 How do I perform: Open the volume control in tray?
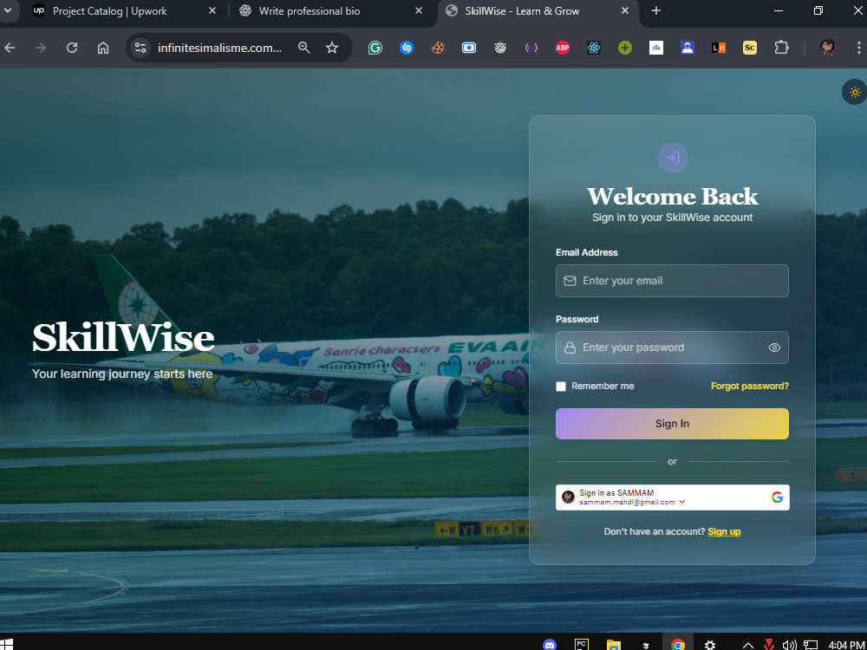(x=790, y=645)
